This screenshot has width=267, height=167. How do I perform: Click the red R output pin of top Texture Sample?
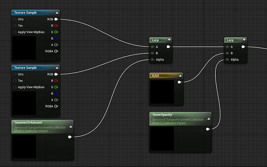point(56,26)
